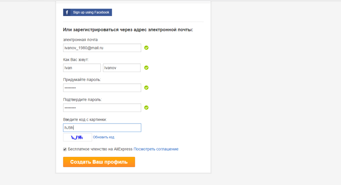341x185 pixels.
Task: Click the green checkmark beside the confirm password field
Action: [147, 108]
